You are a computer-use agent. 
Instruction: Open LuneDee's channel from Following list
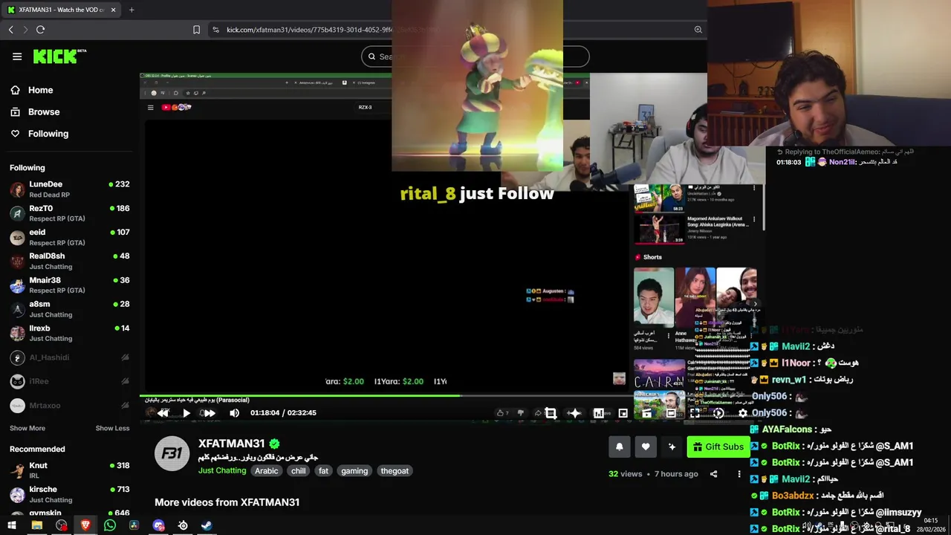(69, 189)
